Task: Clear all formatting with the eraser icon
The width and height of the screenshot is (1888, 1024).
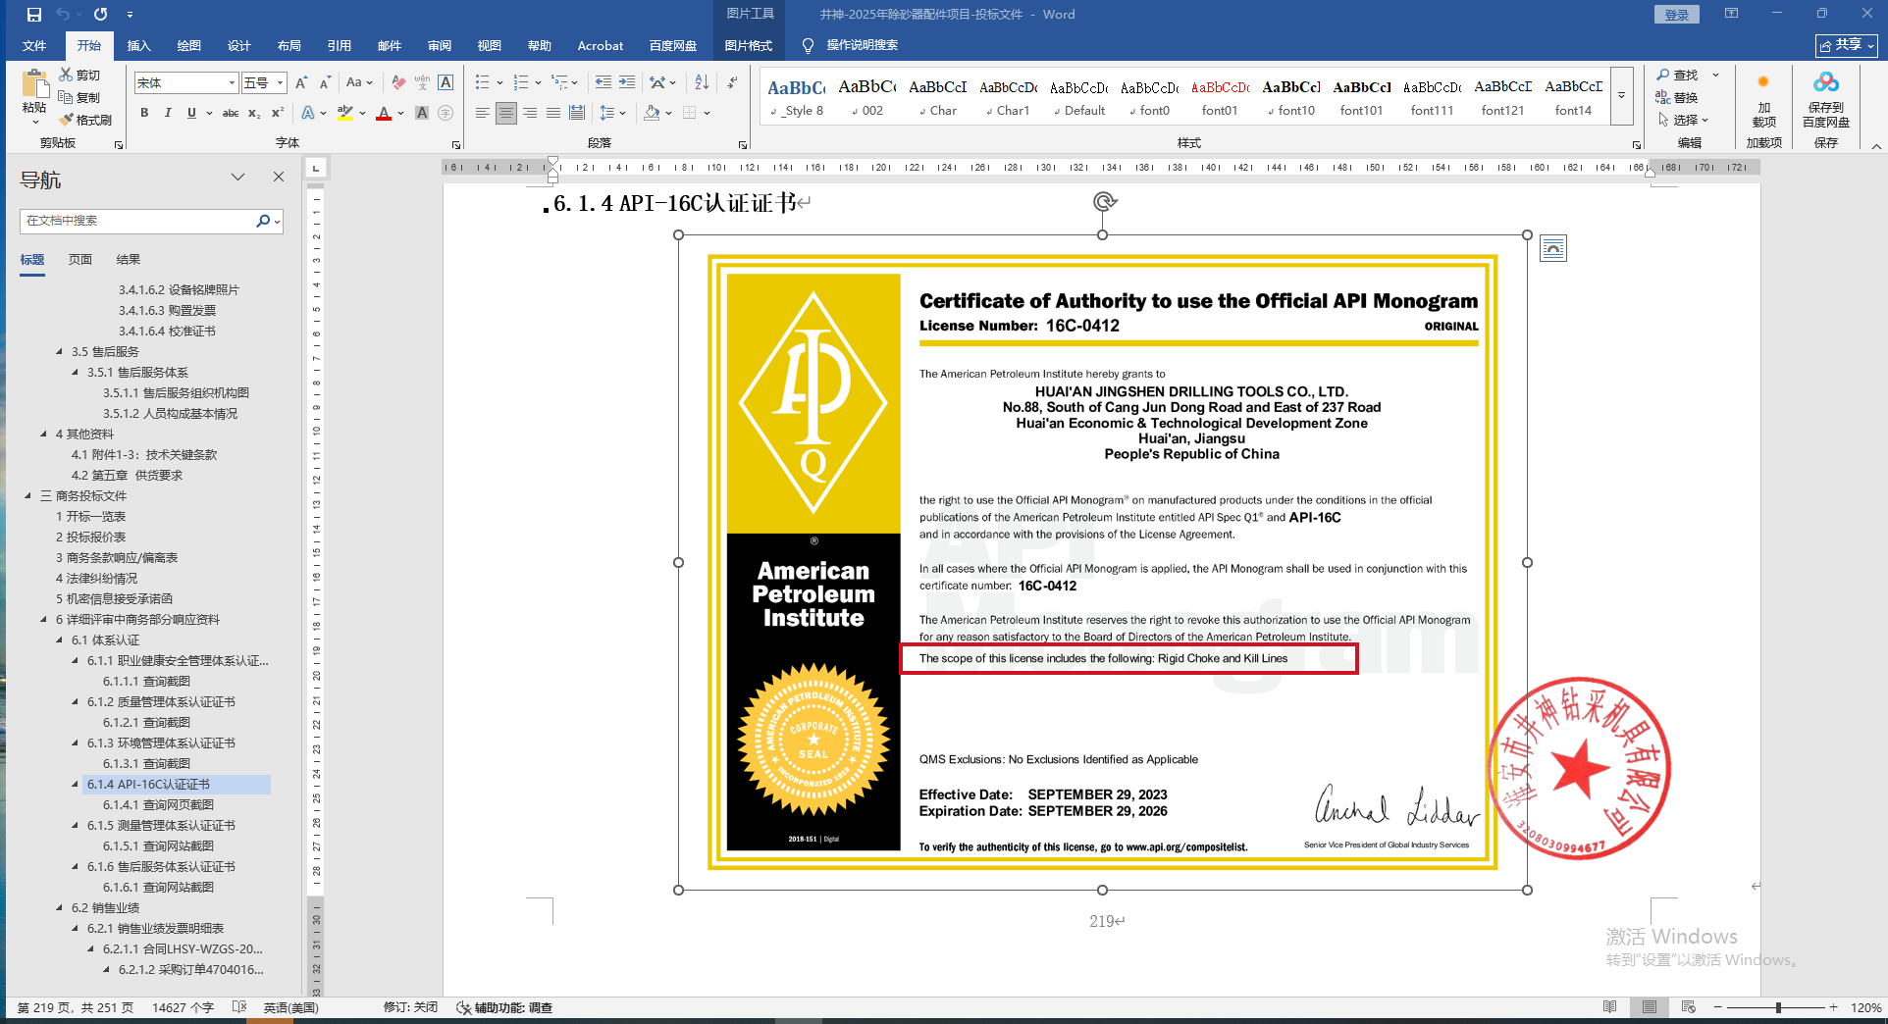Action: [398, 83]
